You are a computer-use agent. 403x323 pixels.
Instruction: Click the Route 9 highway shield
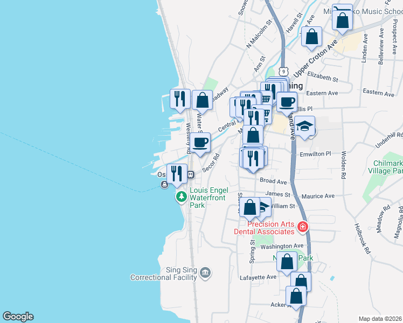(x=283, y=72)
